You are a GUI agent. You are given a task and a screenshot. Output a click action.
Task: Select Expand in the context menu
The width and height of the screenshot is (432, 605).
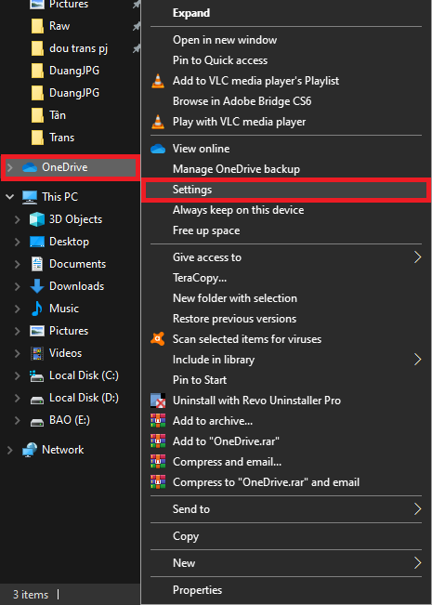pos(286,13)
